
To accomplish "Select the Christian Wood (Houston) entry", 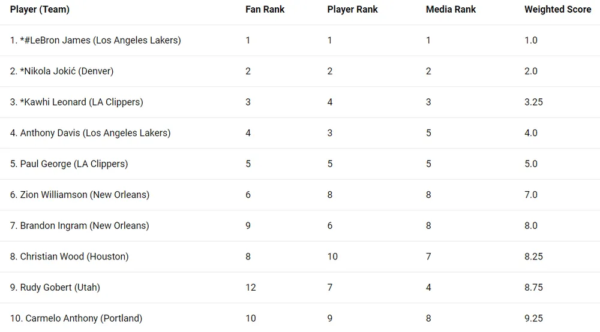I will click(x=69, y=256).
